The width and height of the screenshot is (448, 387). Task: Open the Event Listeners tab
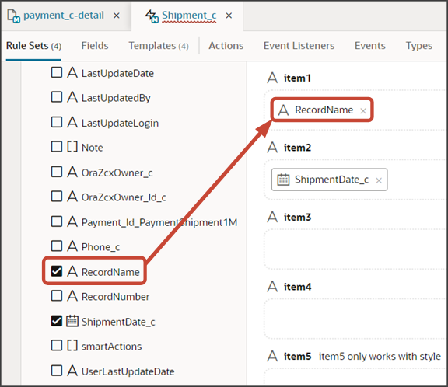click(x=299, y=46)
